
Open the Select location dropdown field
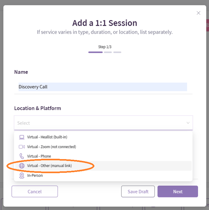click(x=103, y=123)
